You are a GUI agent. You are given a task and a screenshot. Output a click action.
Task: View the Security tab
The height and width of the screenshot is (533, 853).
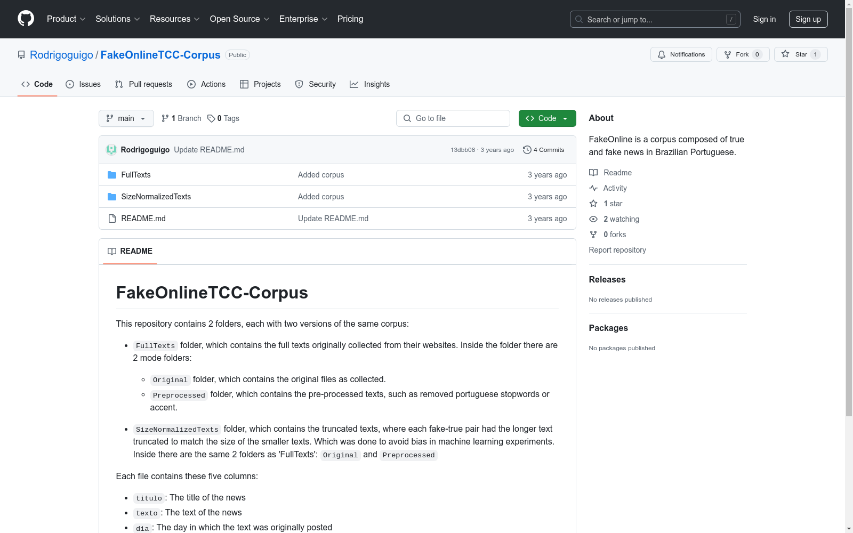point(316,84)
